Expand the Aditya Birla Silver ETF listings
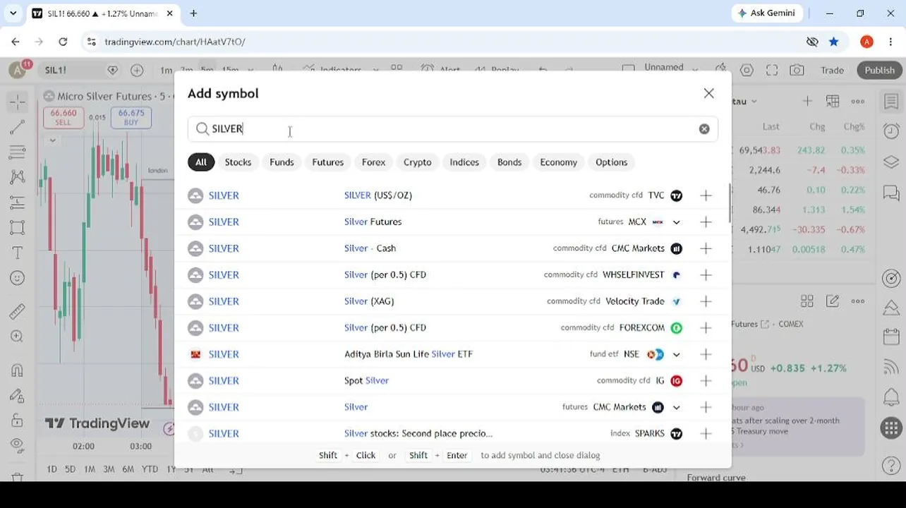The width and height of the screenshot is (906, 508). [676, 354]
